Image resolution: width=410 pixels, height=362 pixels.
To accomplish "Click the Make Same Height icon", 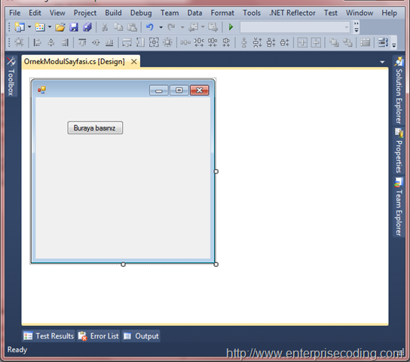I will point(140,42).
